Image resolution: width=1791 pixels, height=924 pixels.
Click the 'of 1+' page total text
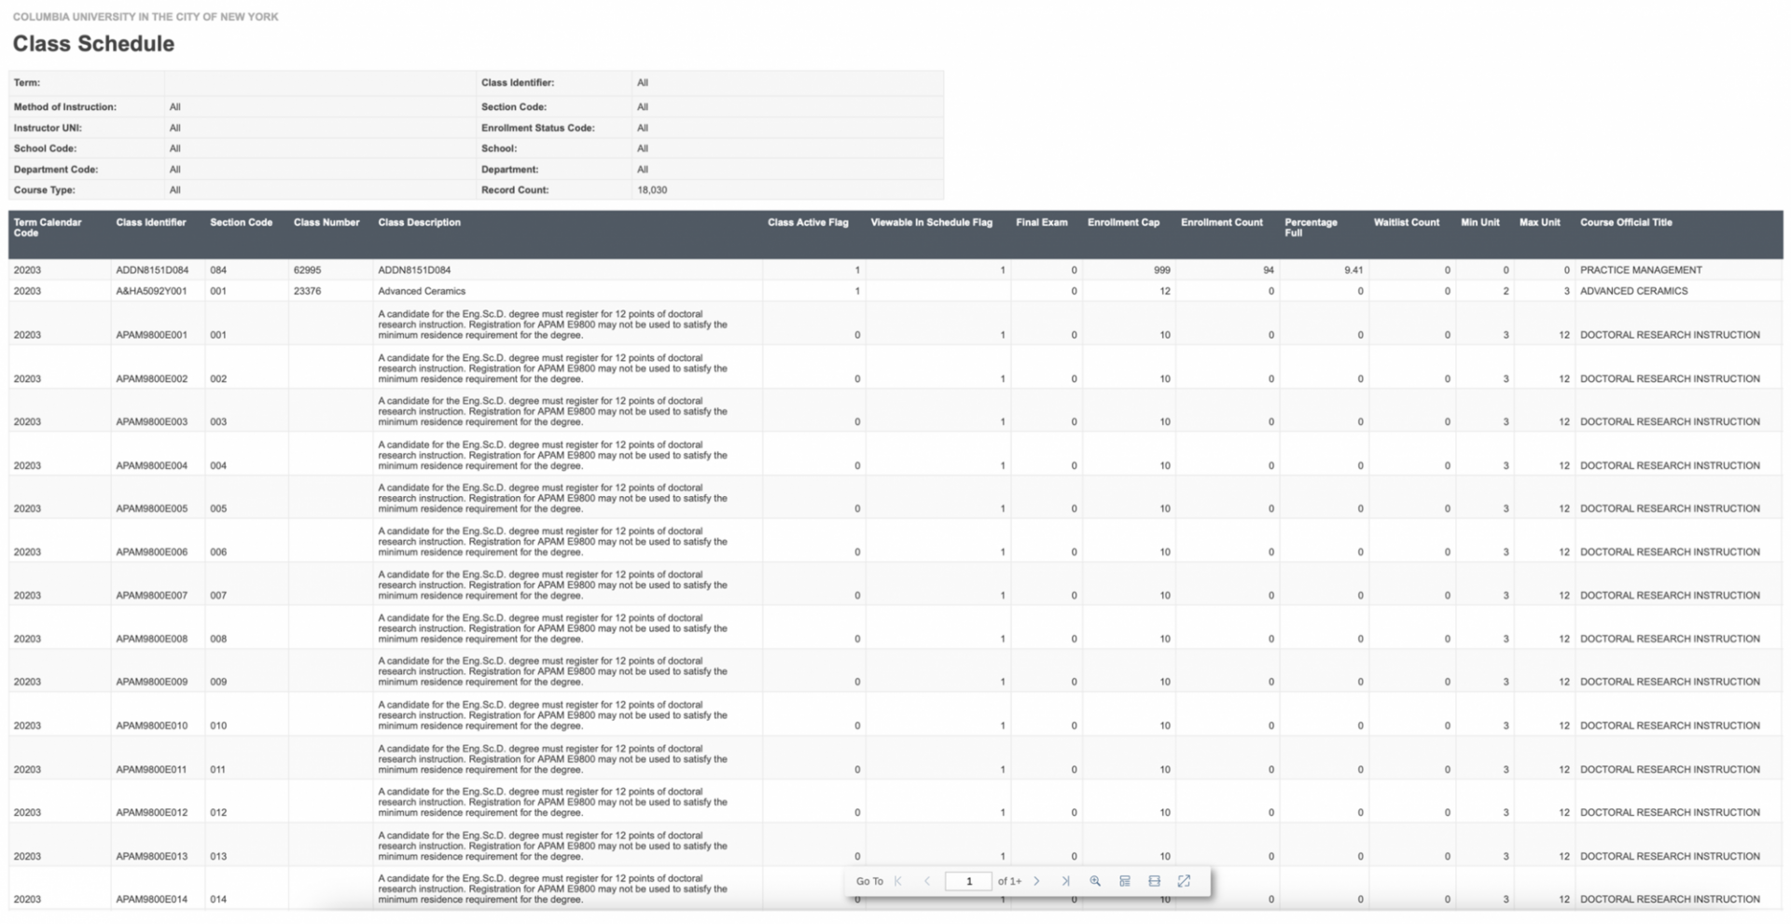(1009, 881)
